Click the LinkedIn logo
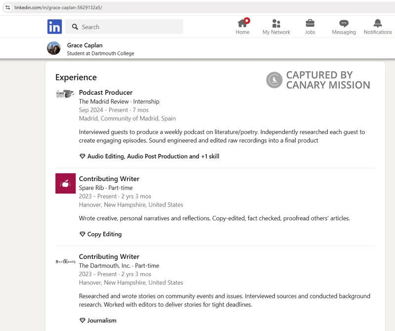Viewport: 395px width, 331px height. [x=54, y=27]
